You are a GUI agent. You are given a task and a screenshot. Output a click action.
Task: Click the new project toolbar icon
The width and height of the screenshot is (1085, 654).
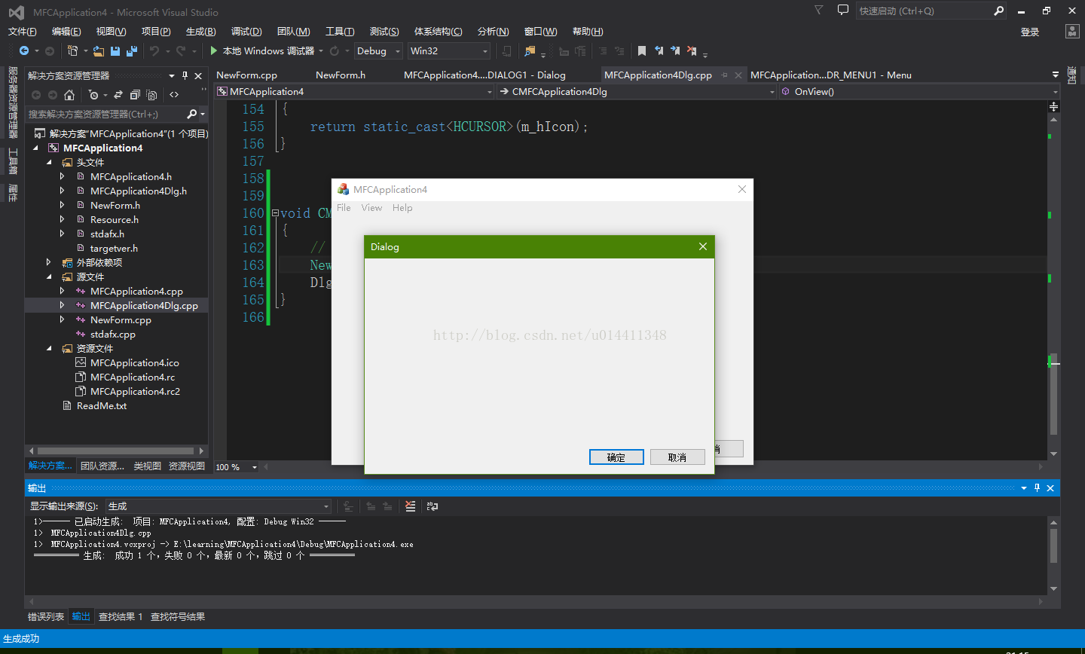point(72,51)
